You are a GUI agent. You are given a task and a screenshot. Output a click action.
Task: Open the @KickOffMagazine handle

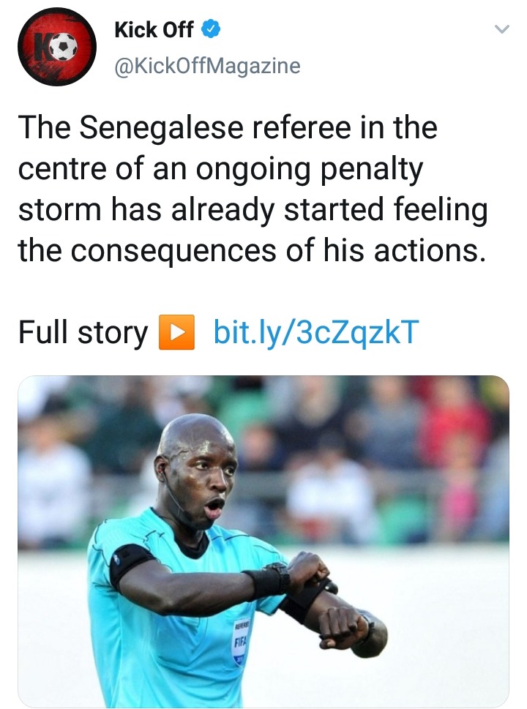(207, 66)
